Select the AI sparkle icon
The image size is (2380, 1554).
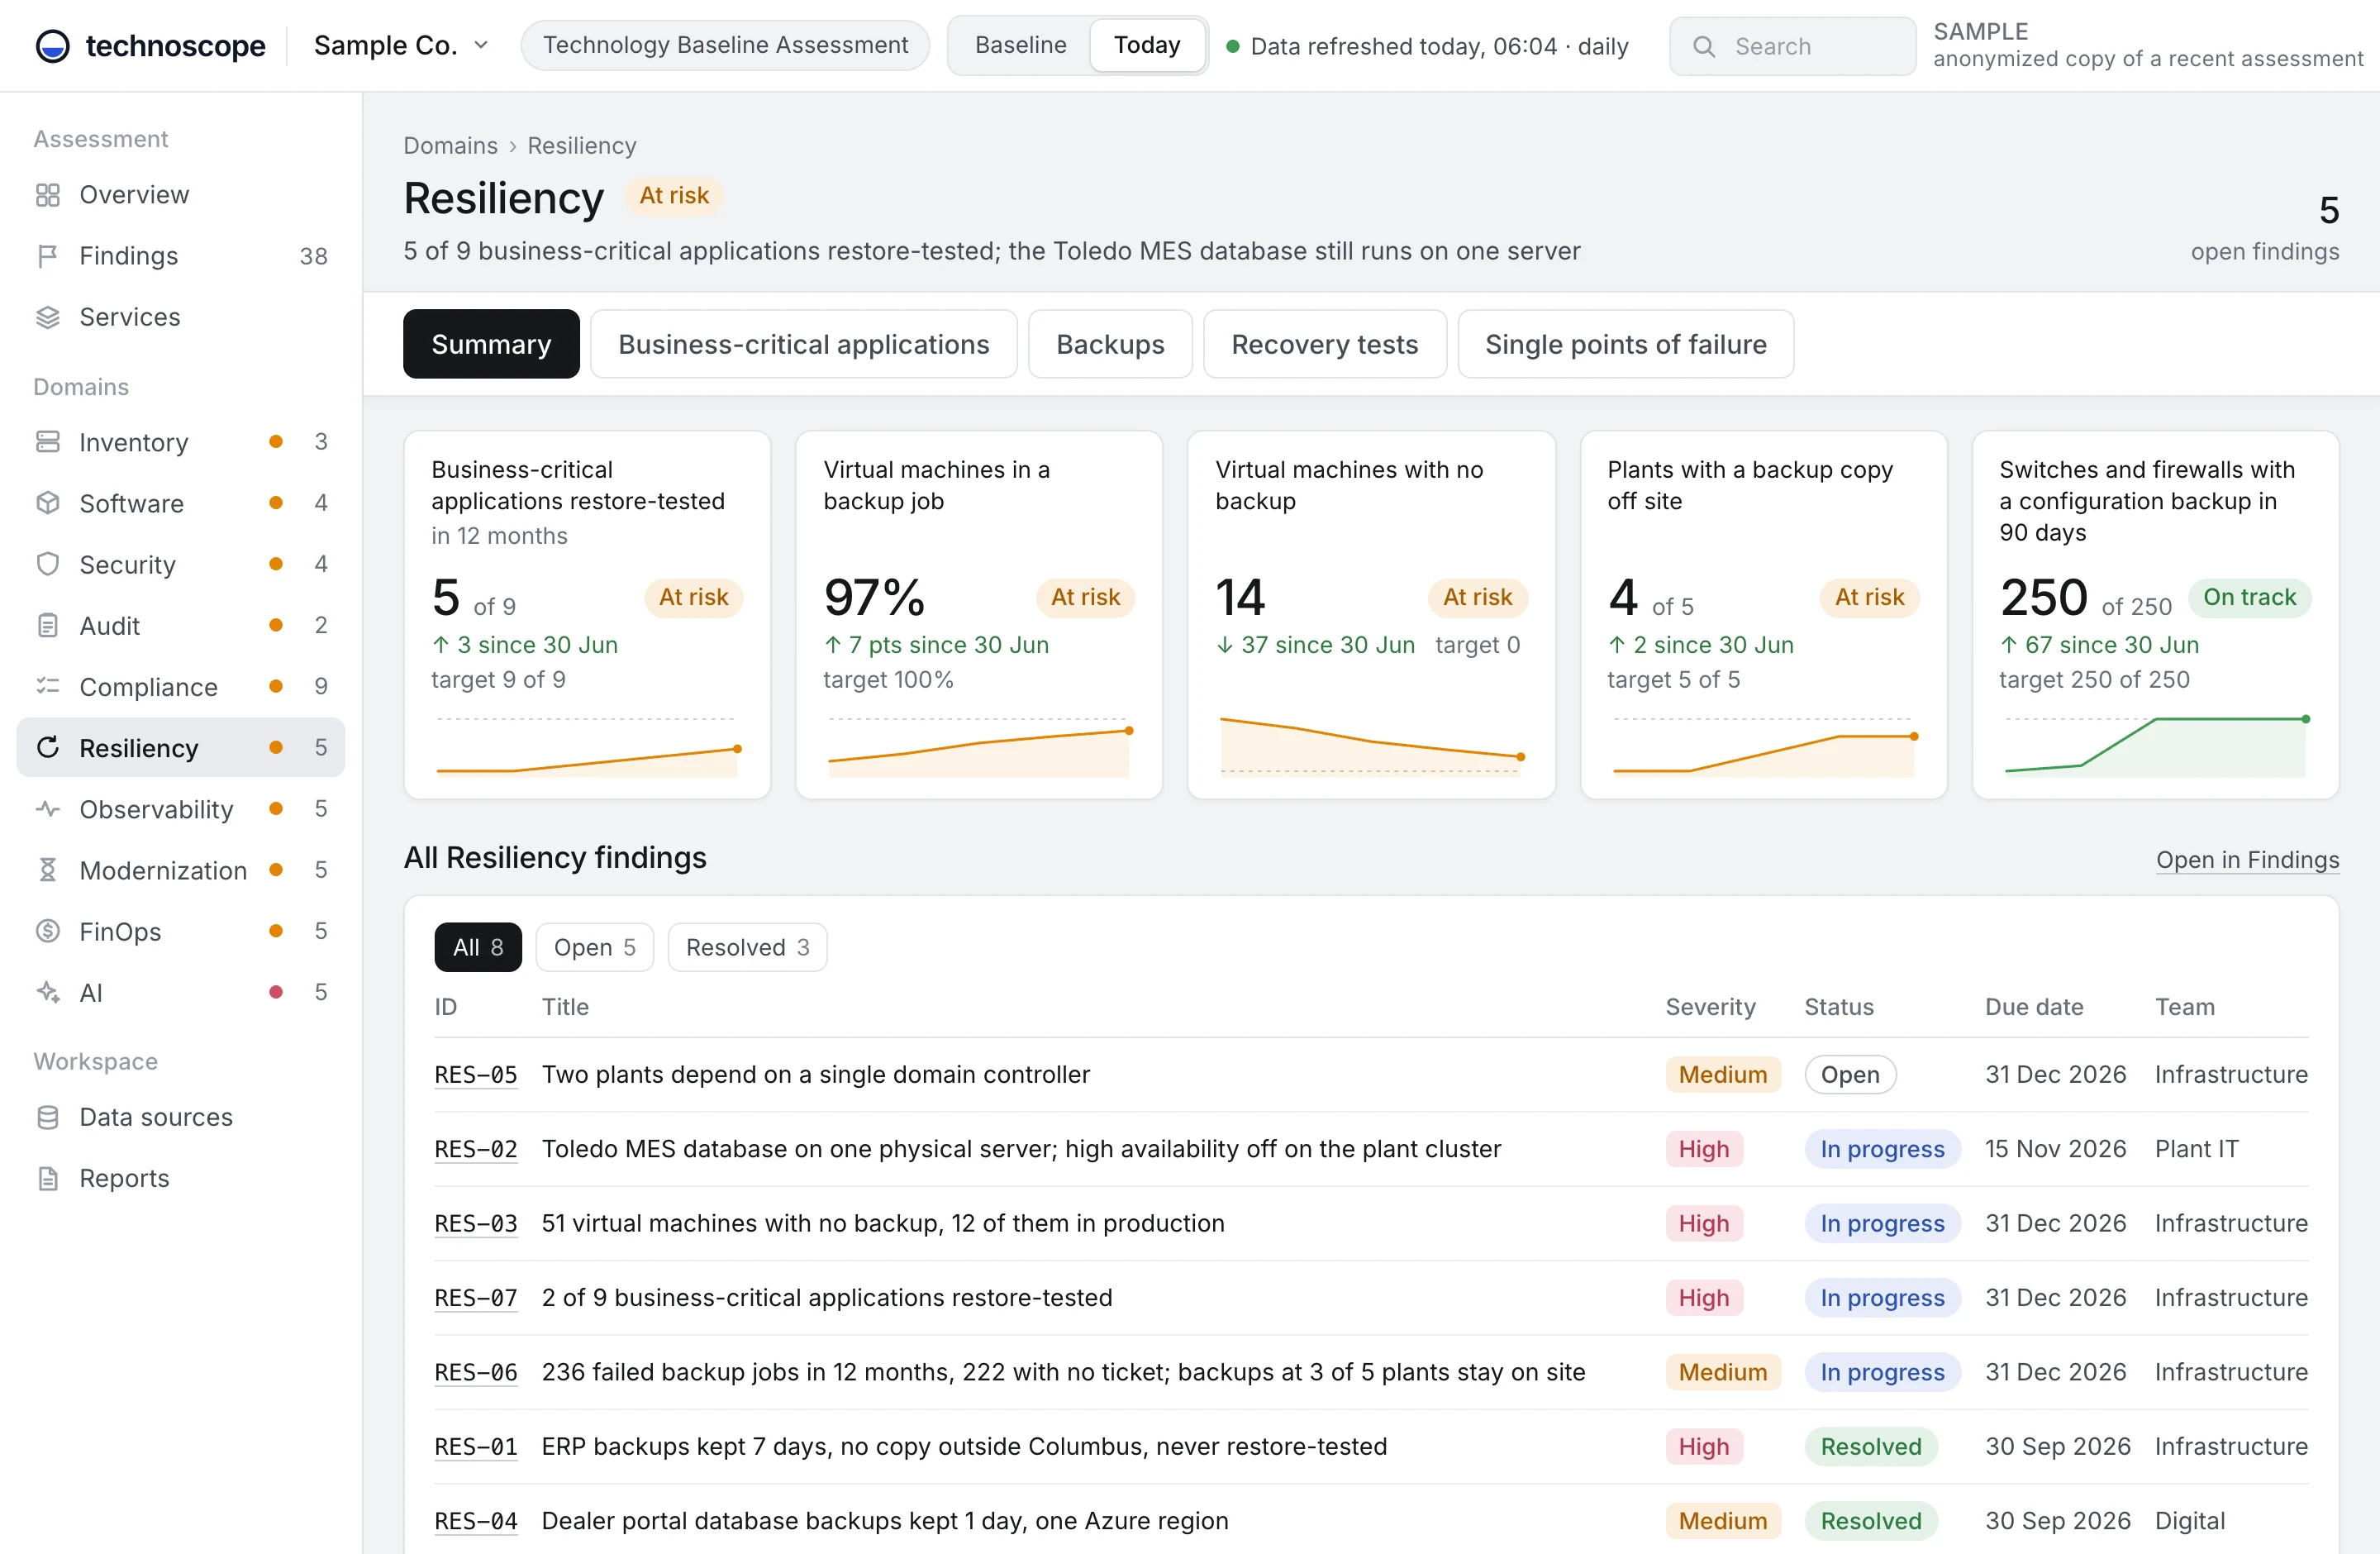[x=48, y=992]
